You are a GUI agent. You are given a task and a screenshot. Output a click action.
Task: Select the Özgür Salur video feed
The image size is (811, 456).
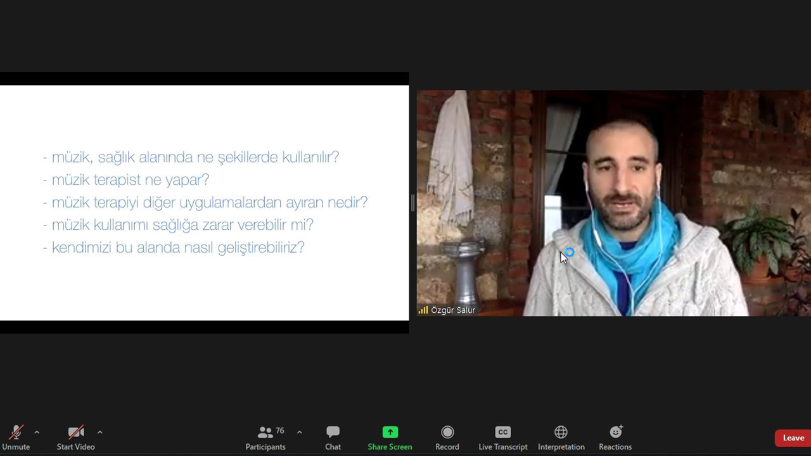[613, 203]
